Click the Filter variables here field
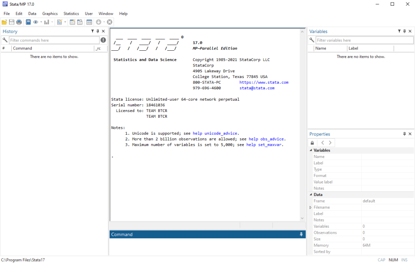415x263 pixels. pos(364,40)
